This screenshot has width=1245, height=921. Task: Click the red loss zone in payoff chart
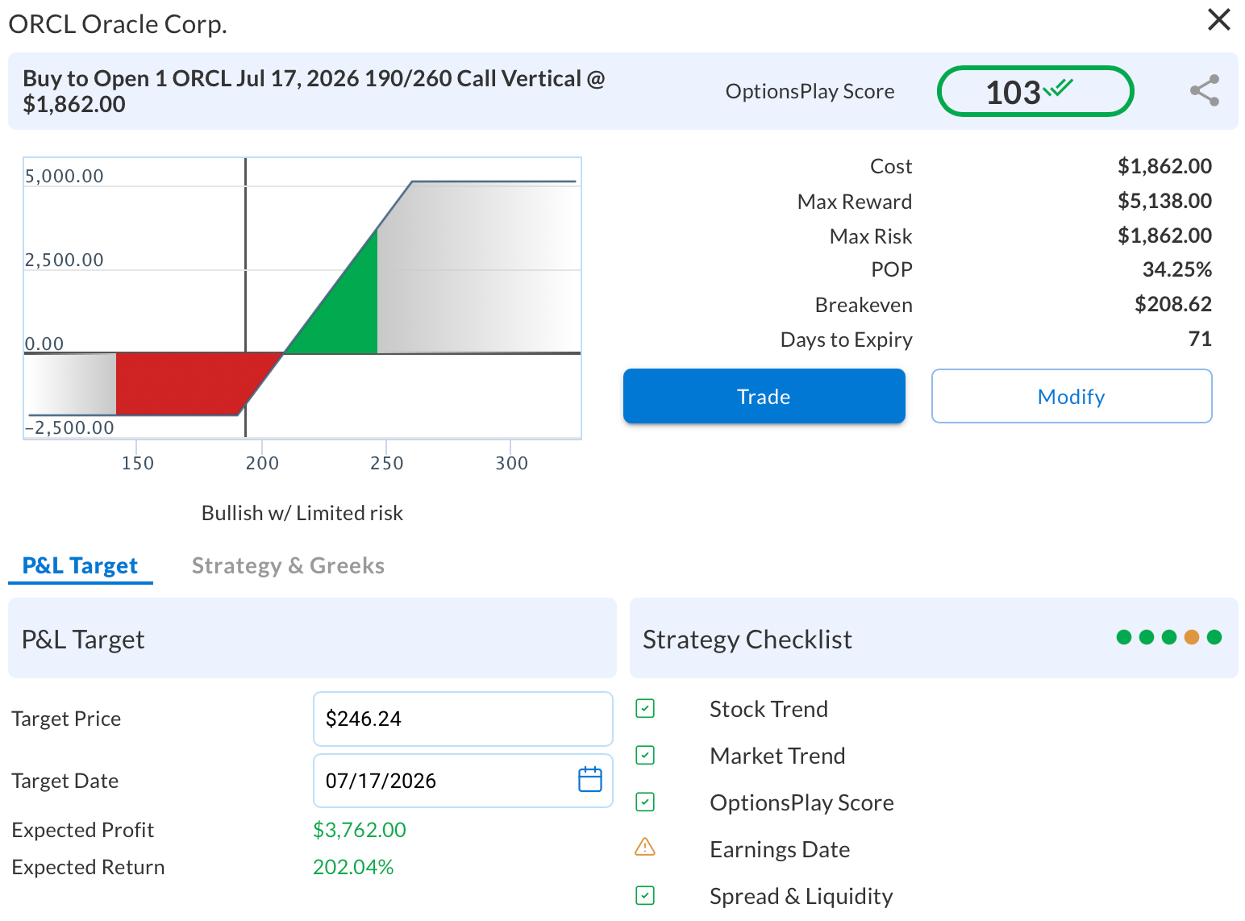coord(185,383)
